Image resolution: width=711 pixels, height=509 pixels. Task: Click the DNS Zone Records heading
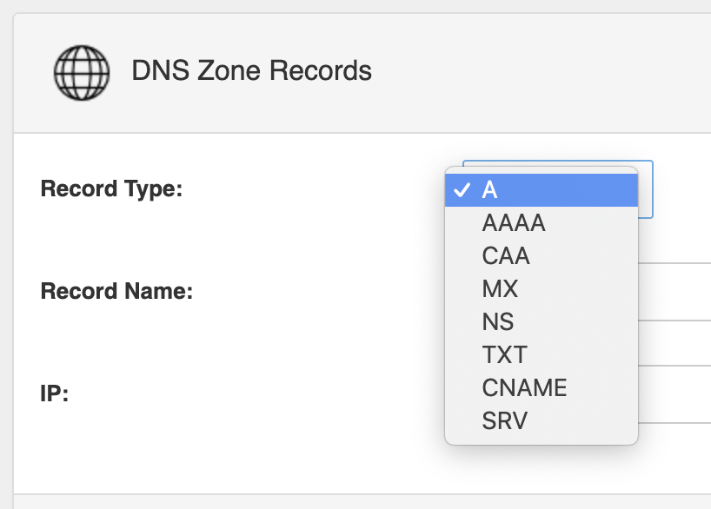click(252, 70)
